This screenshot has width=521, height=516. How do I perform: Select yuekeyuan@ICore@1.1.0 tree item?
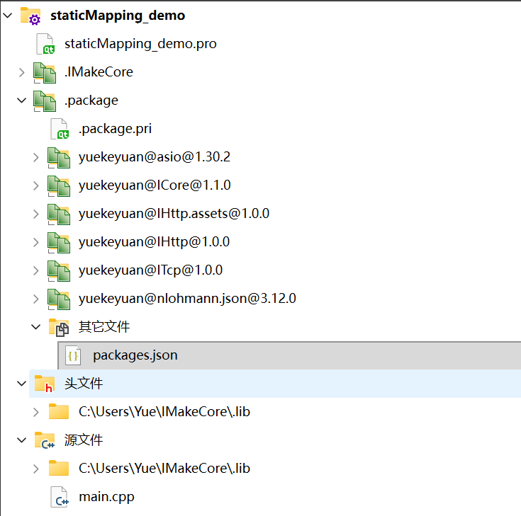point(155,185)
